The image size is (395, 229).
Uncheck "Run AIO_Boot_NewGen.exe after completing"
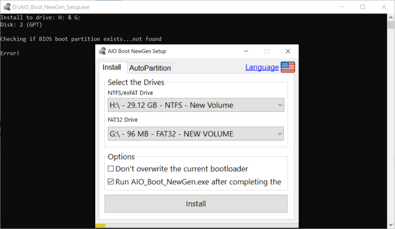pyautogui.click(x=111, y=182)
